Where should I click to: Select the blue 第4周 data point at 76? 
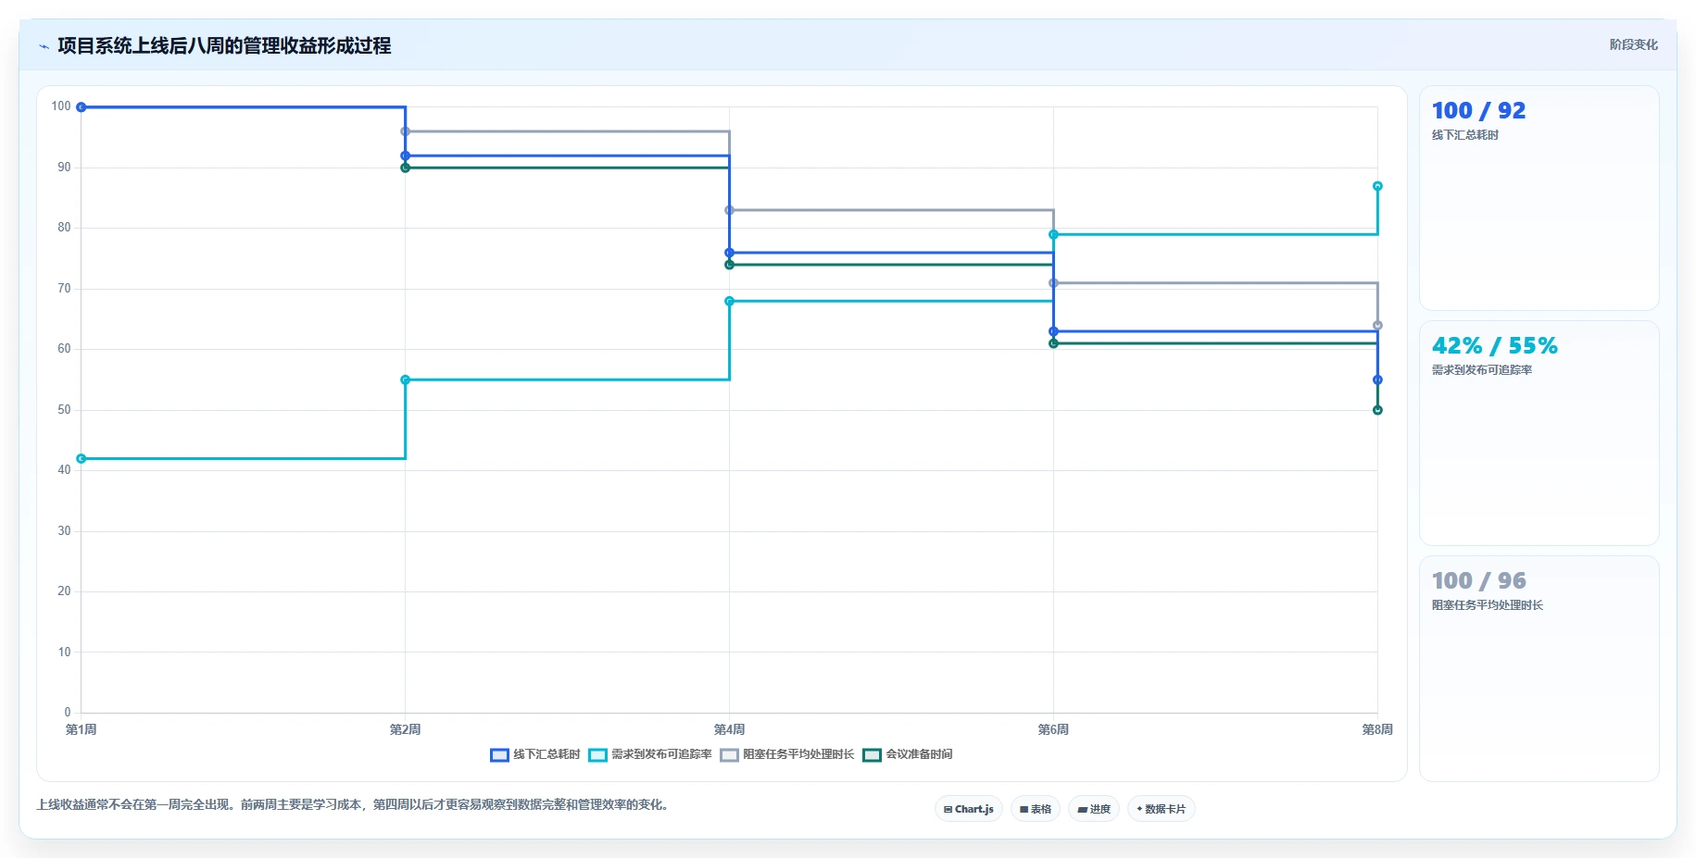pos(729,253)
